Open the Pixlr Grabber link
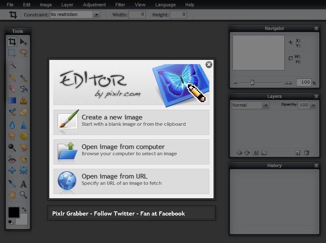This screenshot has height=243, width=326. (x=70, y=213)
